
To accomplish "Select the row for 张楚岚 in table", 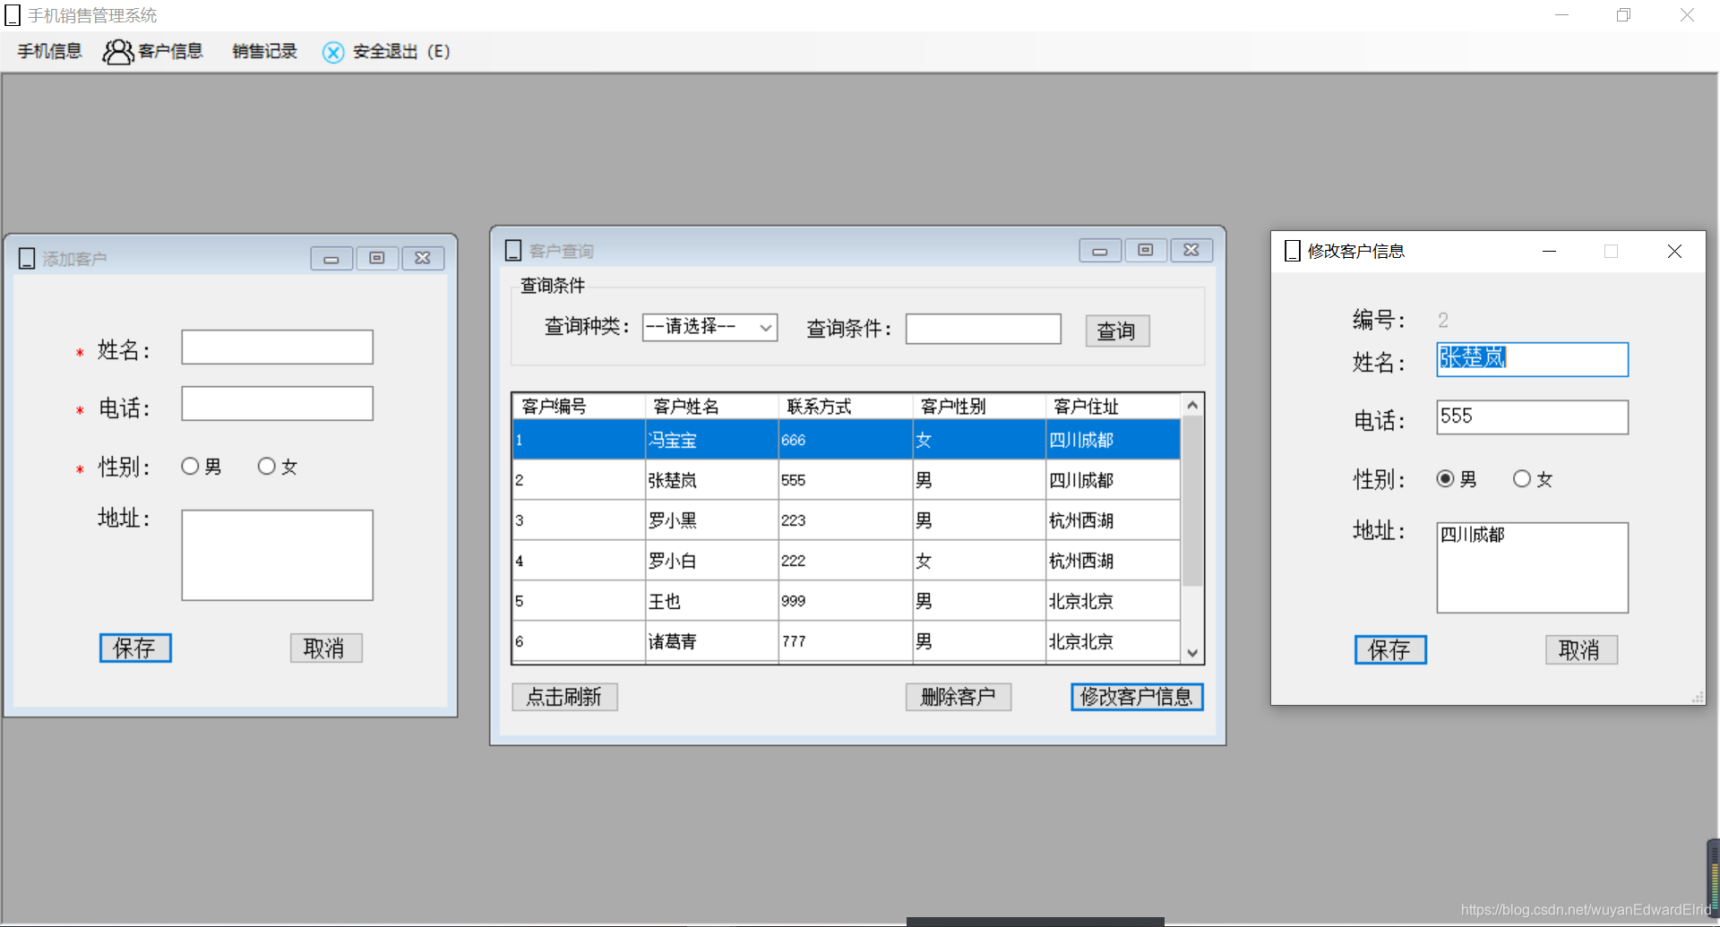I will pos(847,480).
